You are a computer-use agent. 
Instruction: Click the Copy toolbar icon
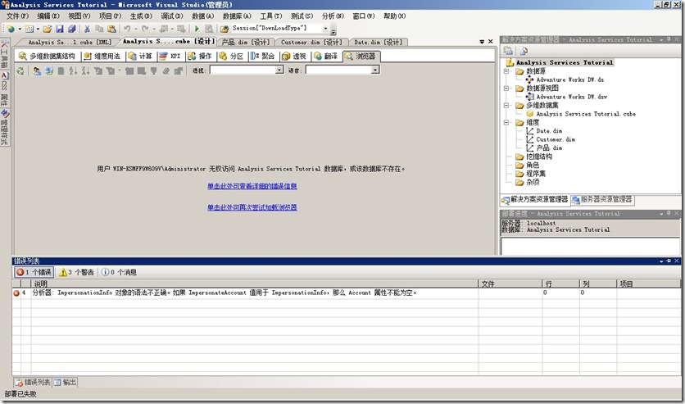(99, 29)
